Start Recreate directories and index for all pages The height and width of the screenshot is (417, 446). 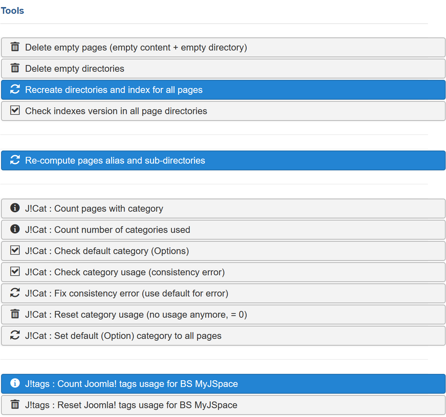(223, 90)
